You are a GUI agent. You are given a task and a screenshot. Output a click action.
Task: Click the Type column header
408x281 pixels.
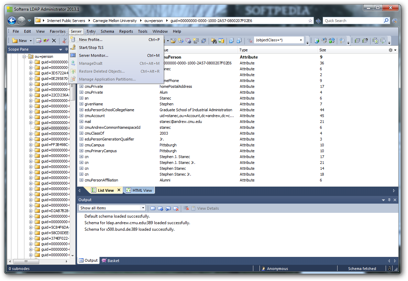[x=277, y=50]
